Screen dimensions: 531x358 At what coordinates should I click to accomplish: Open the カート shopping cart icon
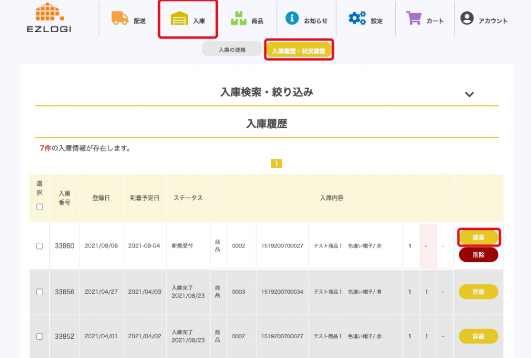(x=414, y=19)
